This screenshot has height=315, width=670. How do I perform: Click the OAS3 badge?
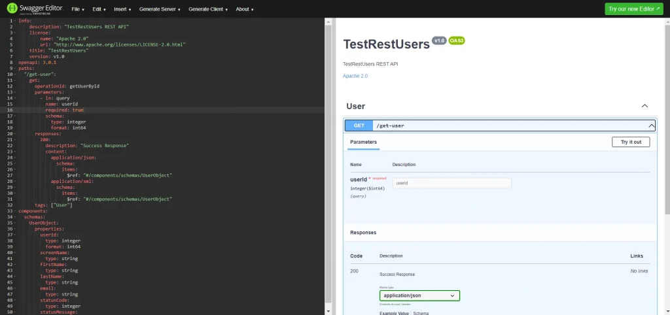click(x=456, y=41)
